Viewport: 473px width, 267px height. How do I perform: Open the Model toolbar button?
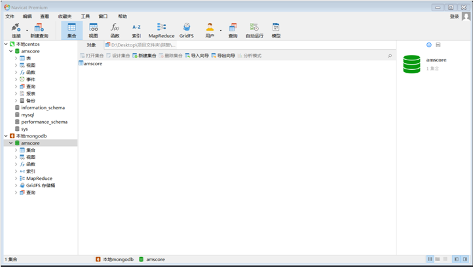coord(276,31)
